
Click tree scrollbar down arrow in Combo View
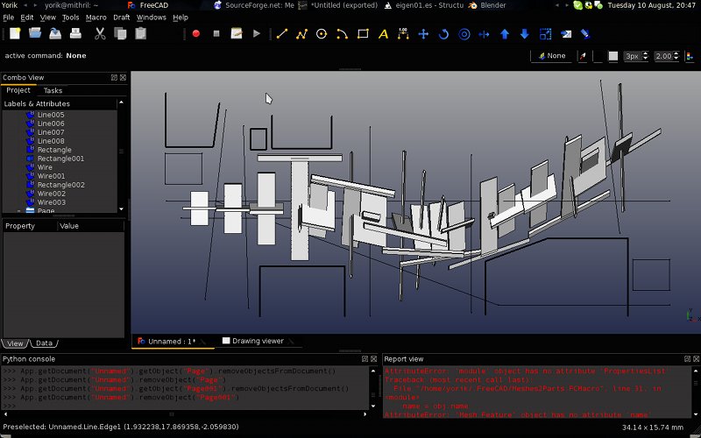click(x=121, y=209)
